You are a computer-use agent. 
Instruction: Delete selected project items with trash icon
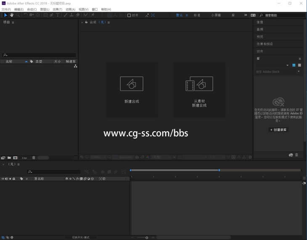pos(34,158)
